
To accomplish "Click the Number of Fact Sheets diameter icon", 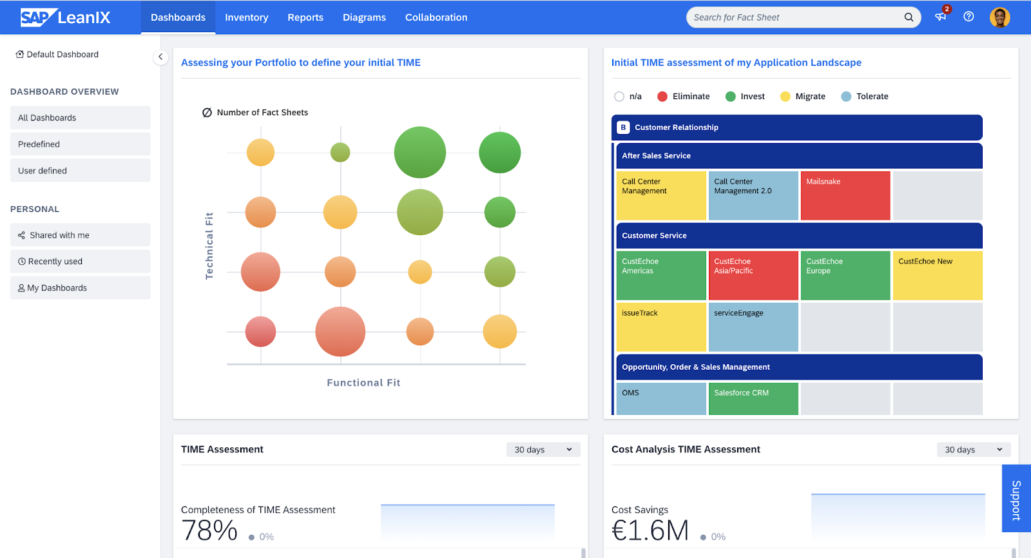I will (207, 112).
